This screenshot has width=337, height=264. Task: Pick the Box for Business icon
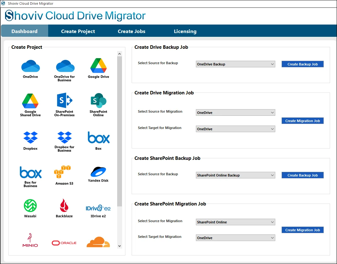coord(31,172)
